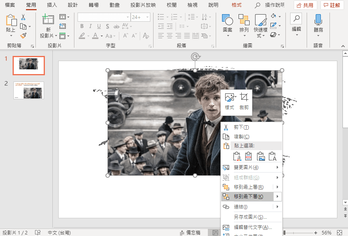Toggle center text alignment
The image size is (348, 236).
(x=170, y=35)
